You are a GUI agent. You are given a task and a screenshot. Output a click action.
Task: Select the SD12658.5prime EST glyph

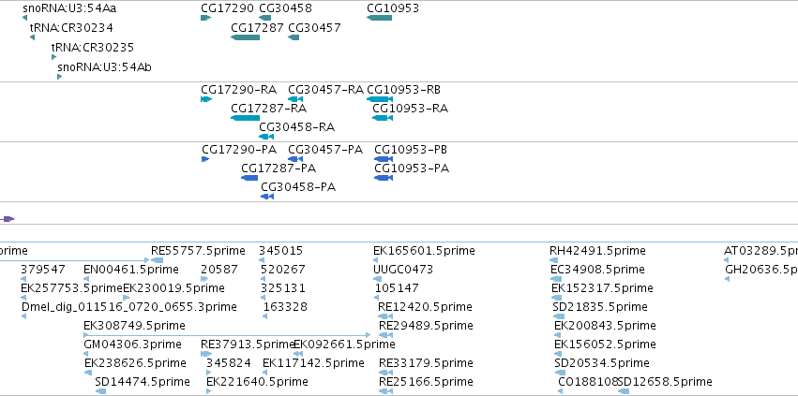point(624,391)
